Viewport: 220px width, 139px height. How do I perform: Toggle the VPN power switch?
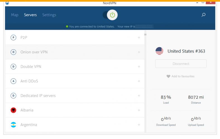tap(110, 15)
